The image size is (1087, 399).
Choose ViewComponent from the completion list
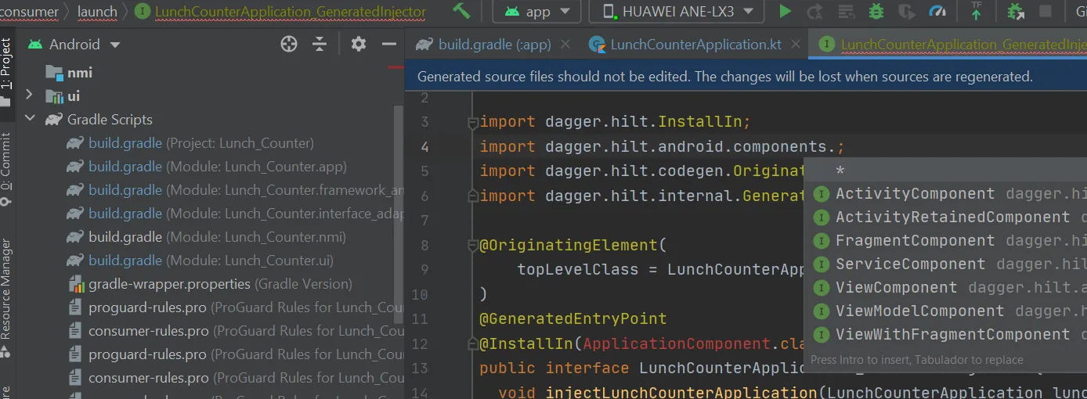946,288
